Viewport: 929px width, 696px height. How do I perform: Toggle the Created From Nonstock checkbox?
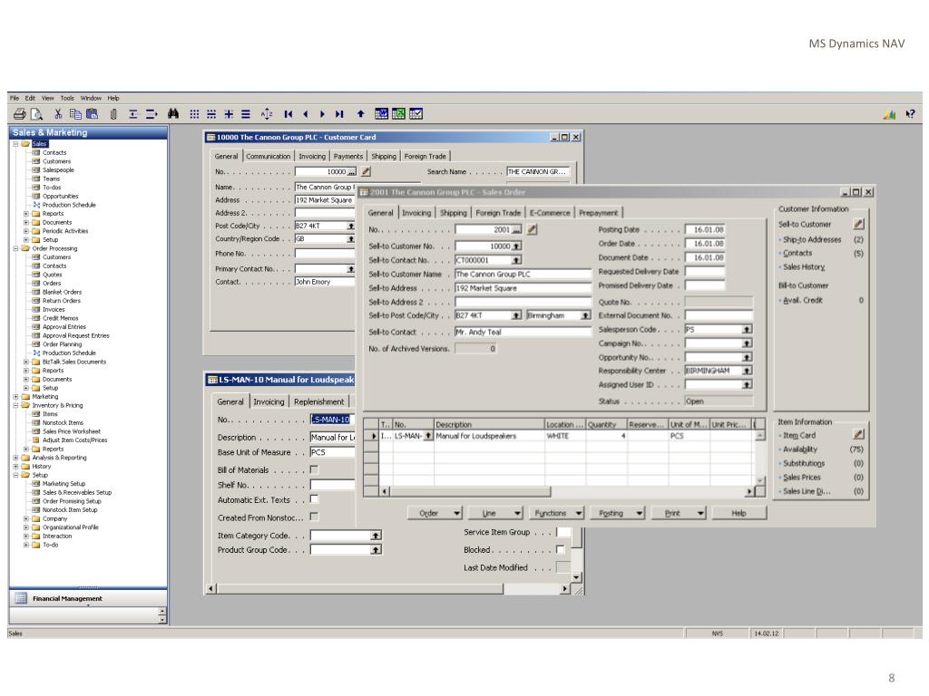(x=315, y=517)
